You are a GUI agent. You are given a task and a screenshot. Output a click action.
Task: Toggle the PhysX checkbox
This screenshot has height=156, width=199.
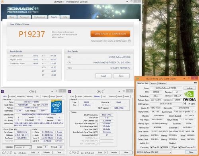(x=171, y=147)
